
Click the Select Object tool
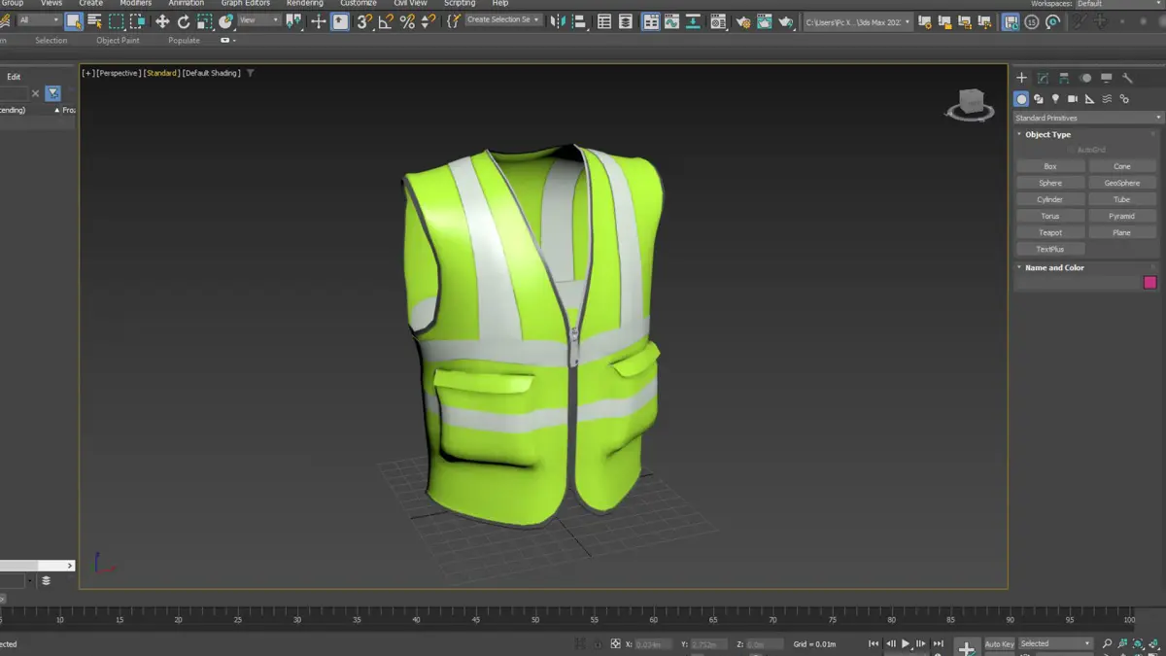coord(74,21)
